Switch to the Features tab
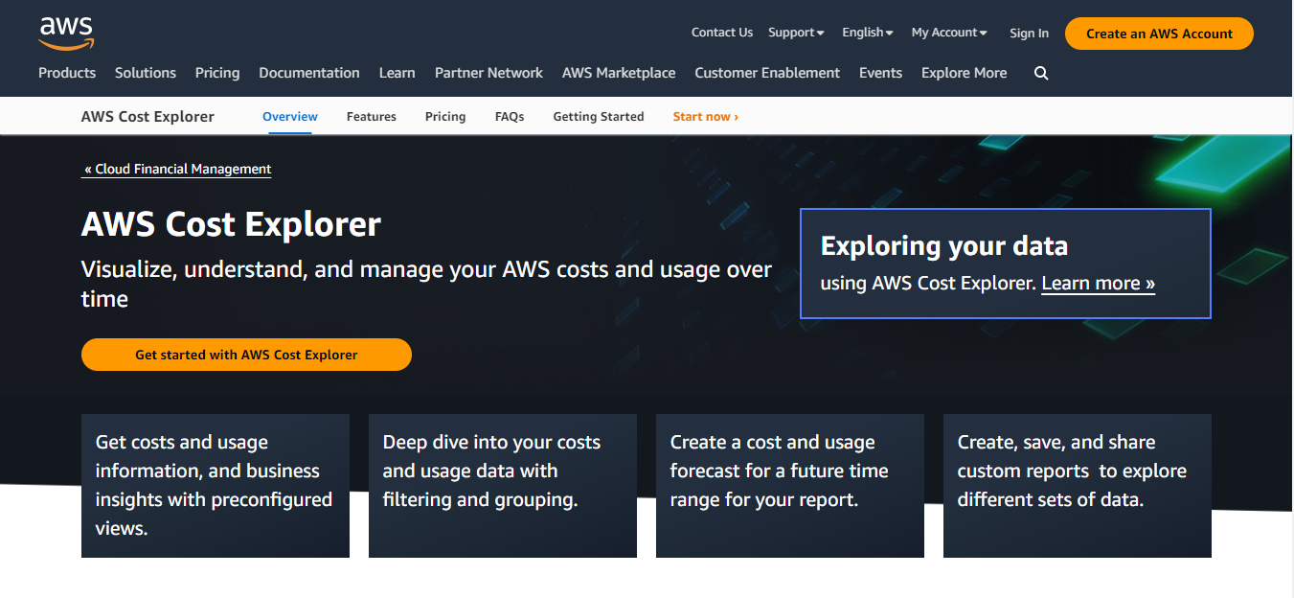The width and height of the screenshot is (1294, 598). (372, 116)
